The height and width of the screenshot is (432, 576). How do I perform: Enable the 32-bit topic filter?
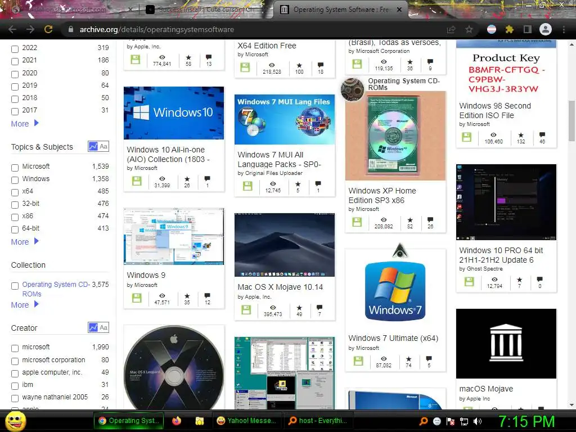pyautogui.click(x=15, y=205)
